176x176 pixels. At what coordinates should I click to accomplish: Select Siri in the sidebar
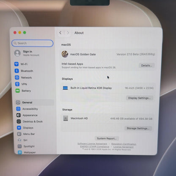pos(36,140)
